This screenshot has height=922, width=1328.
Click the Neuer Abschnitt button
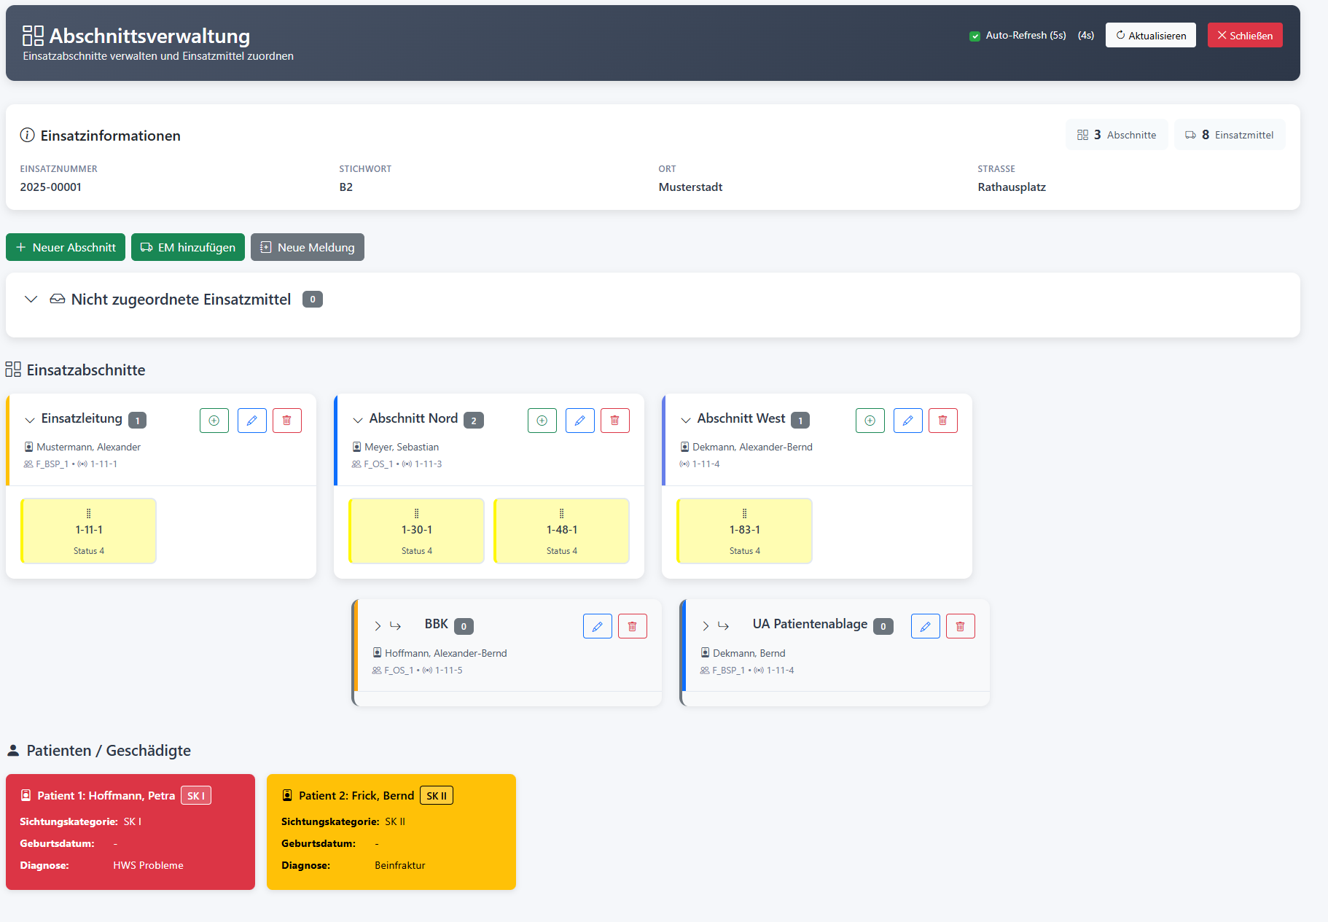tap(66, 247)
